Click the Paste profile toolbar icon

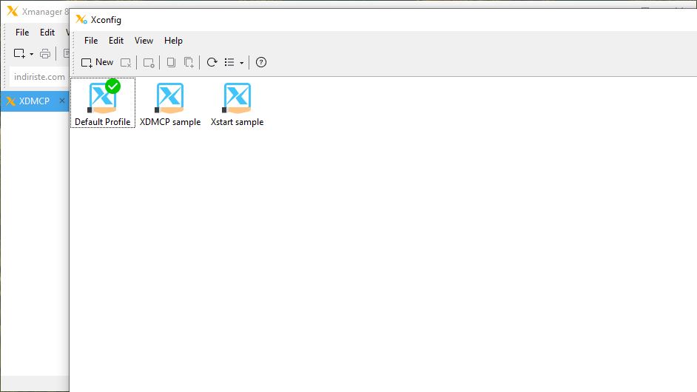pos(189,63)
